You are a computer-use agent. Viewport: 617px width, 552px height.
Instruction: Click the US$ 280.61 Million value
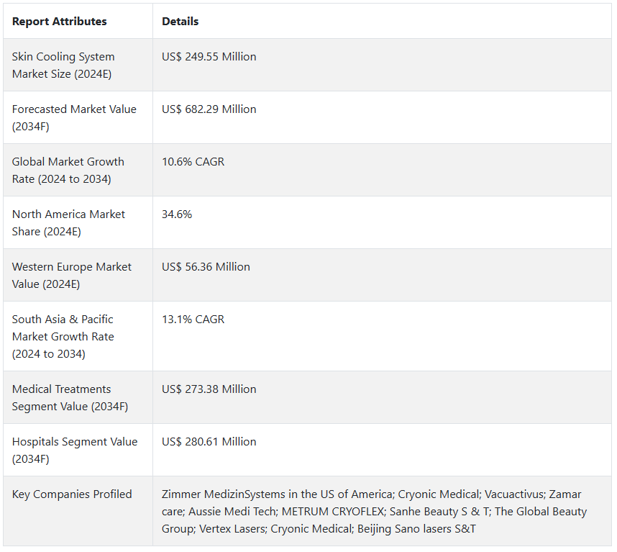(209, 442)
